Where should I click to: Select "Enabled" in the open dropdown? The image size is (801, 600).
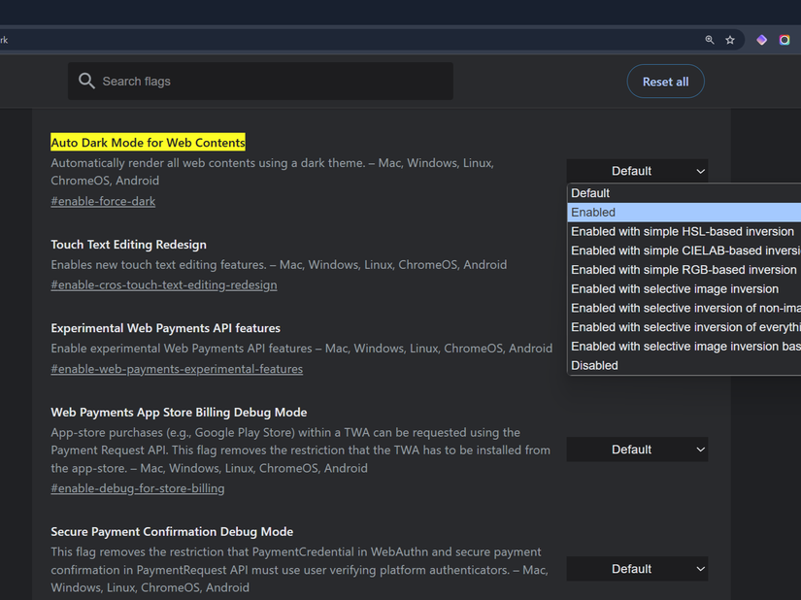(621, 212)
